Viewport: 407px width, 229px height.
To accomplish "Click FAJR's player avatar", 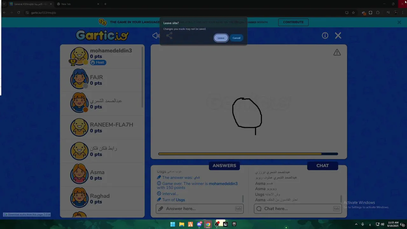I will pyautogui.click(x=79, y=79).
